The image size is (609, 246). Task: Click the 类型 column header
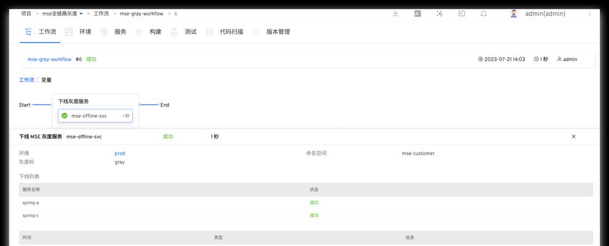[218, 237]
